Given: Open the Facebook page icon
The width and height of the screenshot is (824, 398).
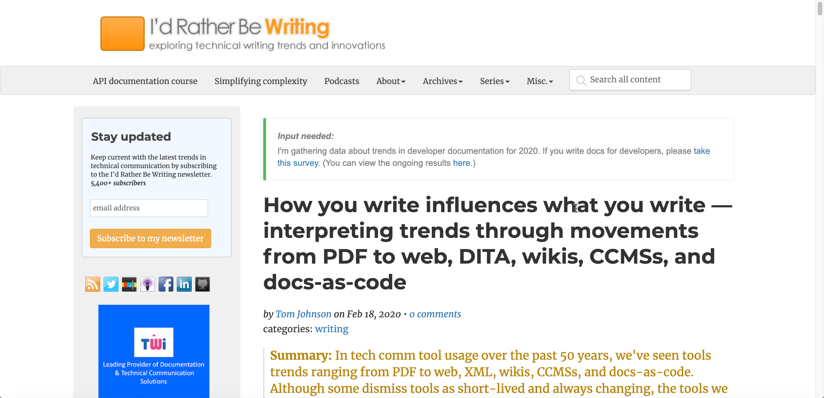Looking at the screenshot, I should tap(166, 284).
